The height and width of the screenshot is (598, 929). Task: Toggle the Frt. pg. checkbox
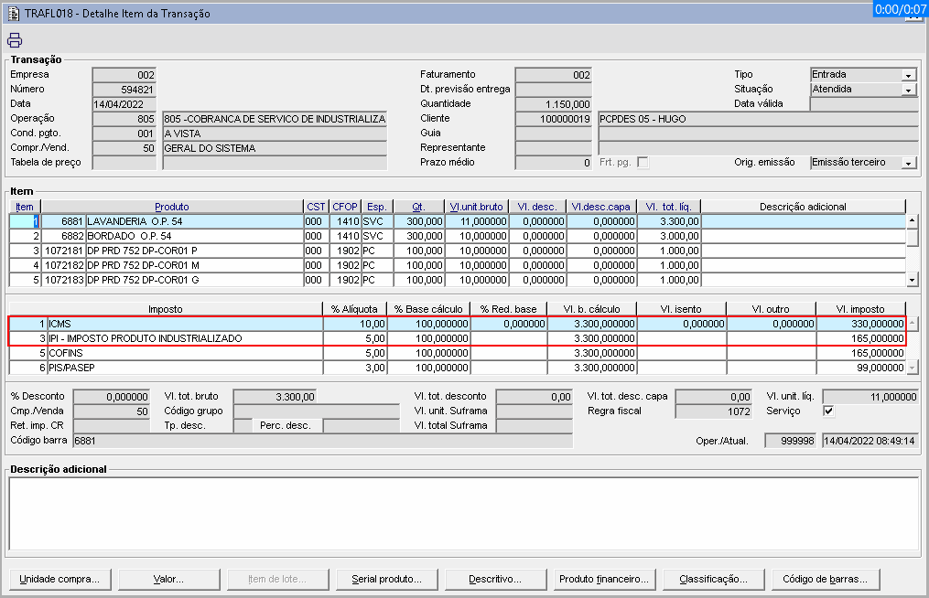(x=643, y=162)
